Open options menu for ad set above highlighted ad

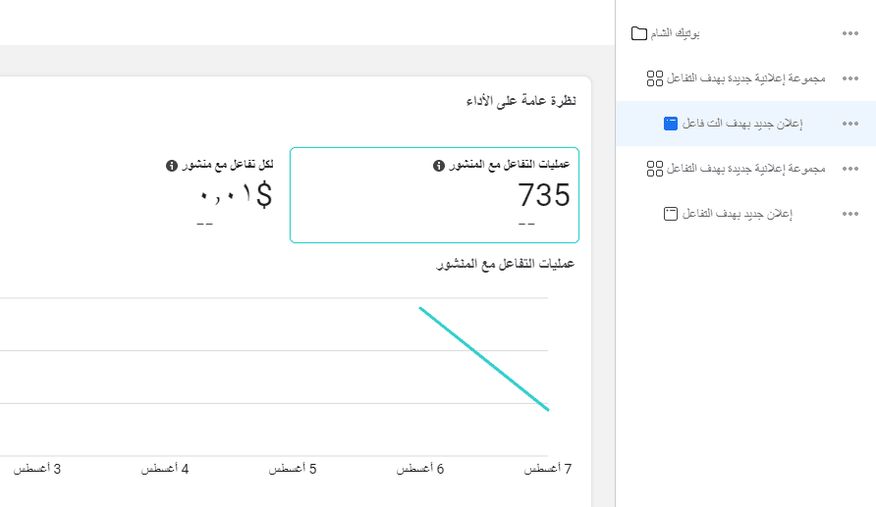pos(850,78)
